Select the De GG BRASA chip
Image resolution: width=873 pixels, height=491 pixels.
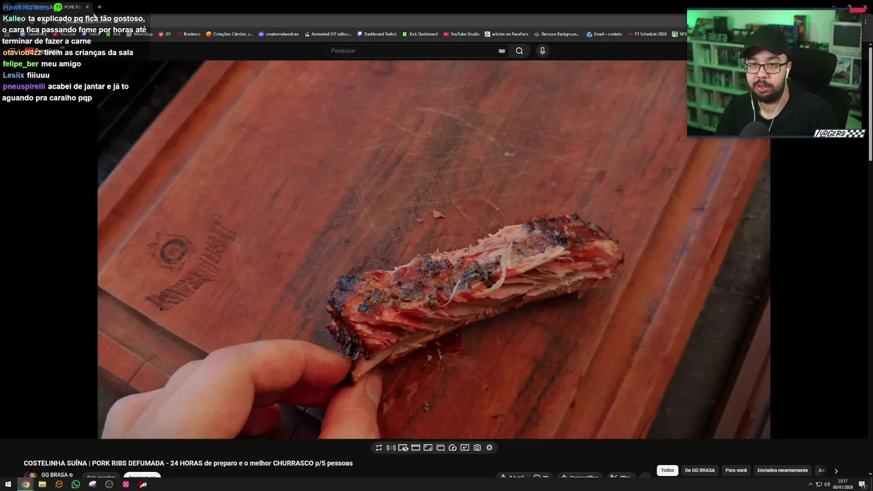click(x=700, y=471)
